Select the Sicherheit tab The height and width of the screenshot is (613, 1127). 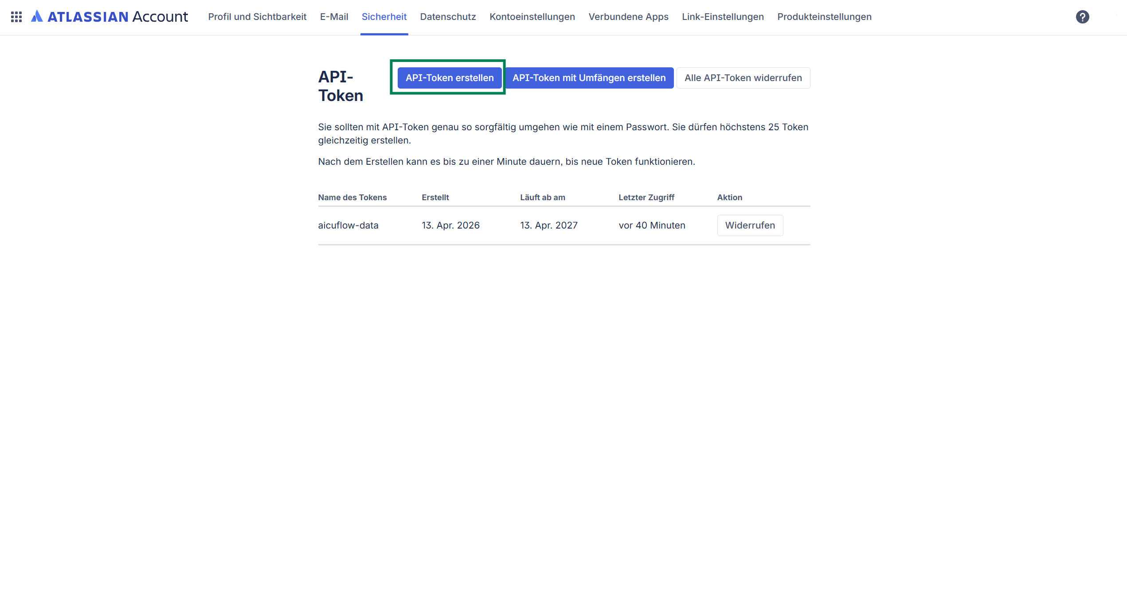(x=384, y=17)
